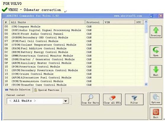Click the scrollbar up arrow of units list

[146, 22]
